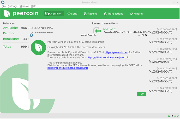This screenshot has height=119, width=180.
Task: Switch to the Overview tab
Action: click(54, 14)
